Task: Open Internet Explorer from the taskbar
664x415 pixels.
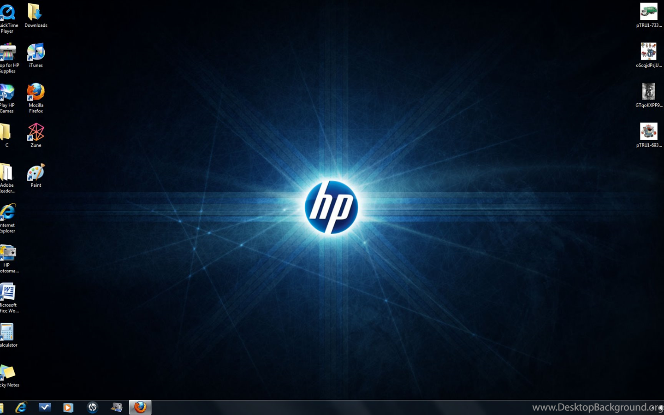Action: pos(21,407)
